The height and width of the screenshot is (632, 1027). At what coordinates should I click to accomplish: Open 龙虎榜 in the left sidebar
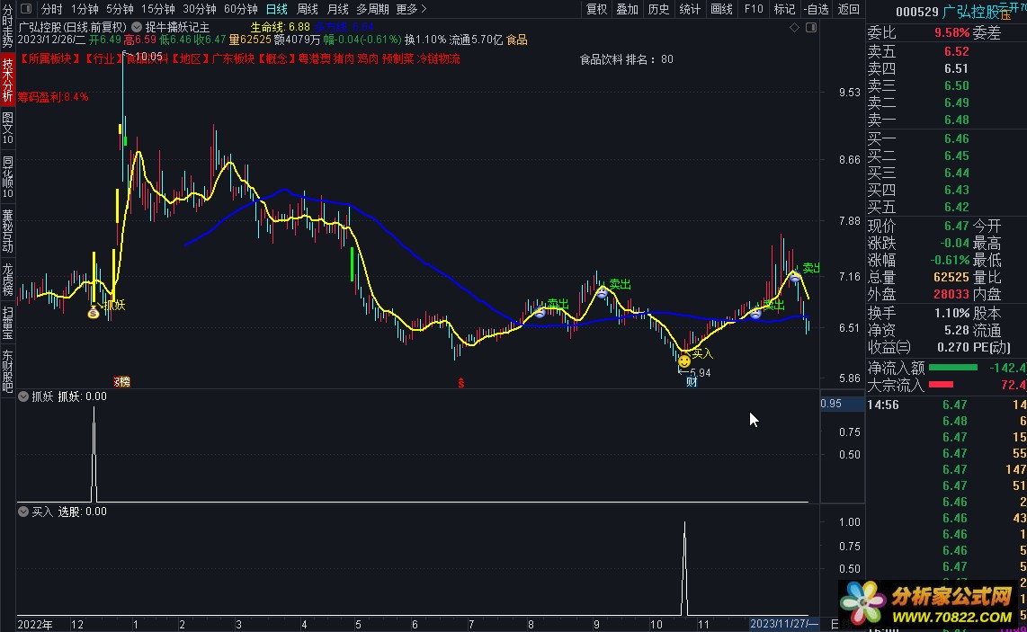coord(7,279)
